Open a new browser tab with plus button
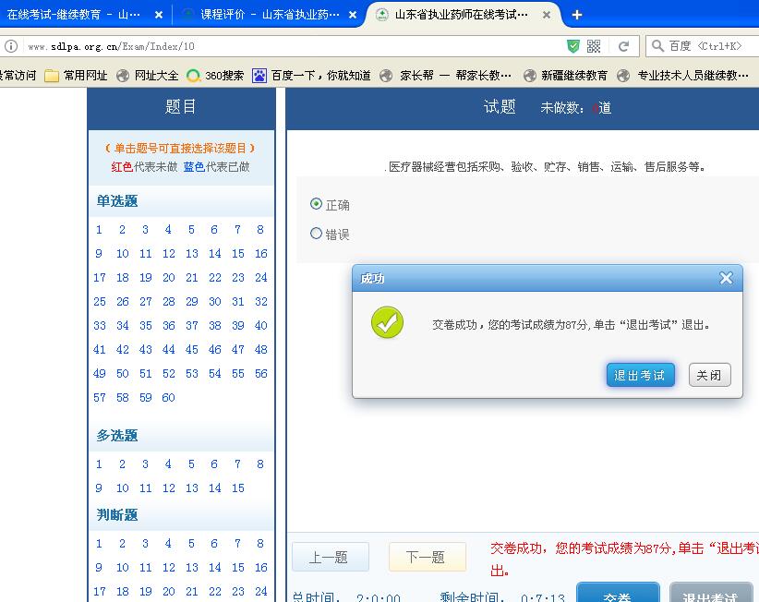Viewport: 759px width, 602px height. [577, 15]
